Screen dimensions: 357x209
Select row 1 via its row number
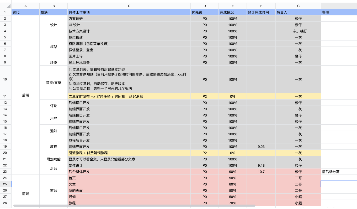(6, 12)
